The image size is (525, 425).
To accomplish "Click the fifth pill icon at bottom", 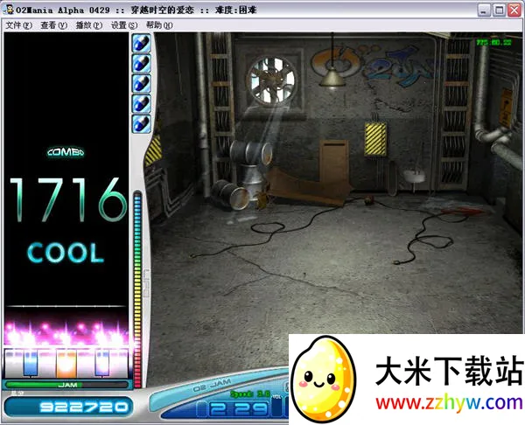I will coord(140,123).
